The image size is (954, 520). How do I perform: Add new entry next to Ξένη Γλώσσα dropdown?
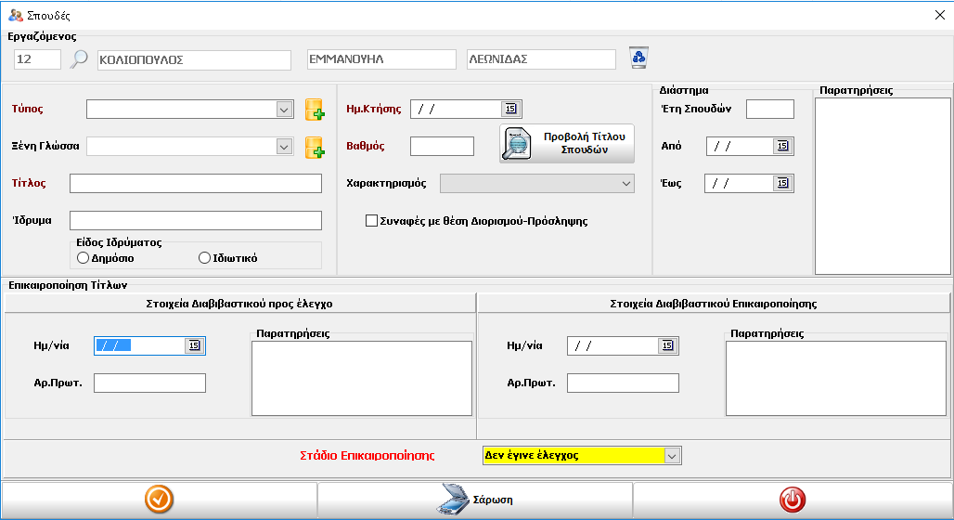tap(315, 148)
